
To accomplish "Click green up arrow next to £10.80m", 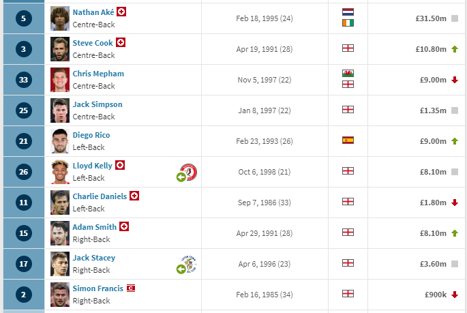I will (x=455, y=49).
